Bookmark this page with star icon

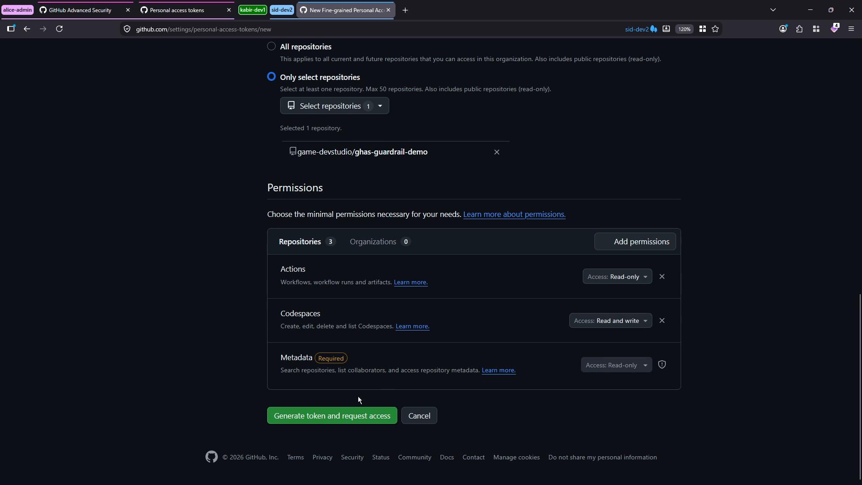pyautogui.click(x=716, y=29)
